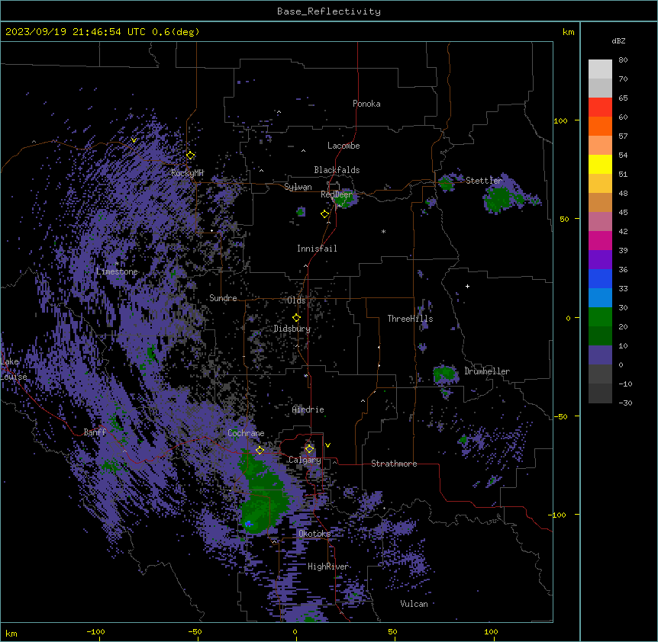Click the white plus marker north of Drumheller
Screen dimensions: 658x642
(467, 286)
